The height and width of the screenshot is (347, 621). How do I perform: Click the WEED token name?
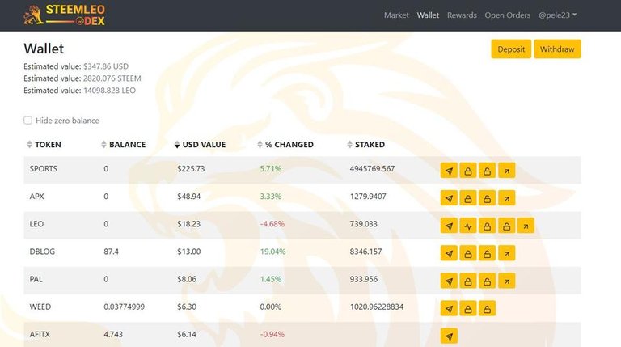pos(40,307)
